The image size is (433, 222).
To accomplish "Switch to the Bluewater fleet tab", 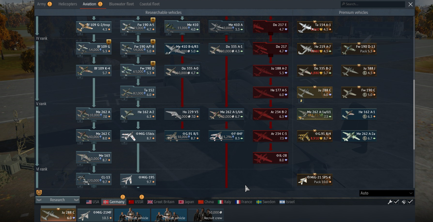I will tap(121, 4).
